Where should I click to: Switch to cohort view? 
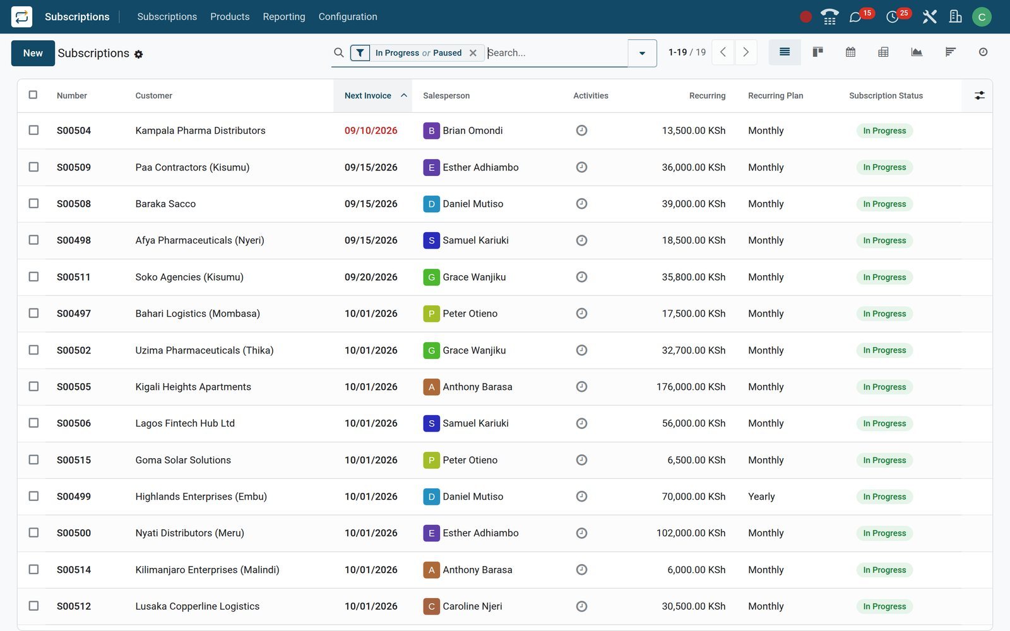point(950,52)
